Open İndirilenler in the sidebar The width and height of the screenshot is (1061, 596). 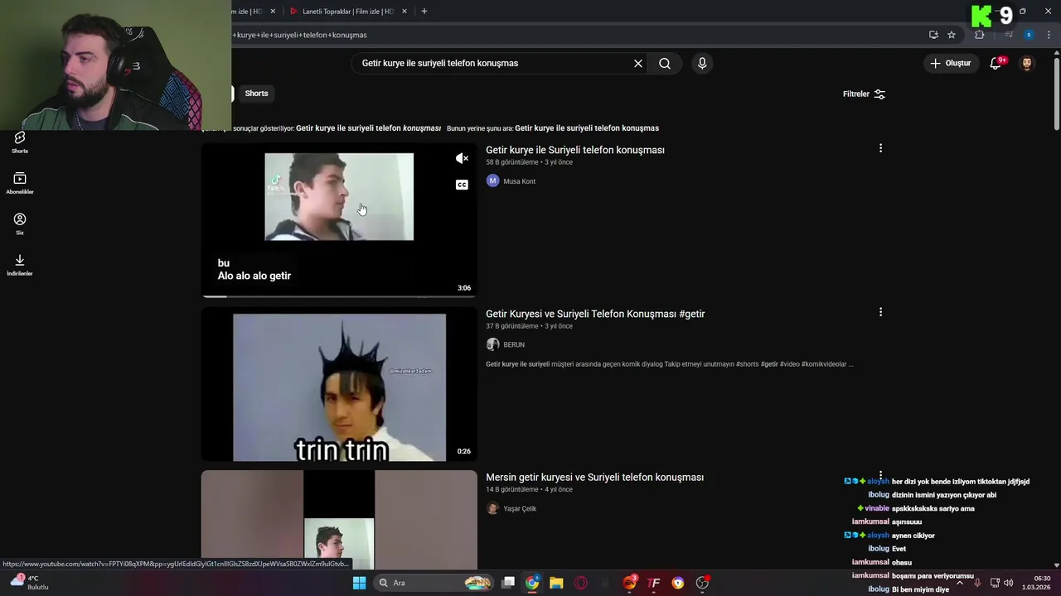(20, 265)
